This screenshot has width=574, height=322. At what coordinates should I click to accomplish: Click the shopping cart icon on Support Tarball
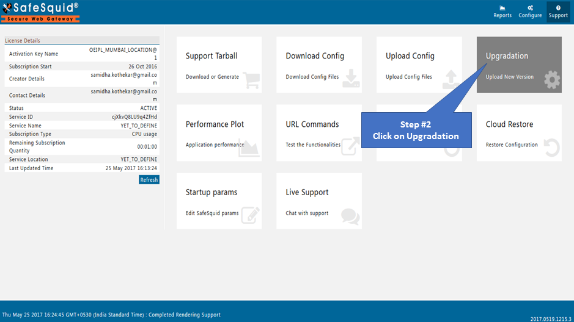pyautogui.click(x=251, y=79)
